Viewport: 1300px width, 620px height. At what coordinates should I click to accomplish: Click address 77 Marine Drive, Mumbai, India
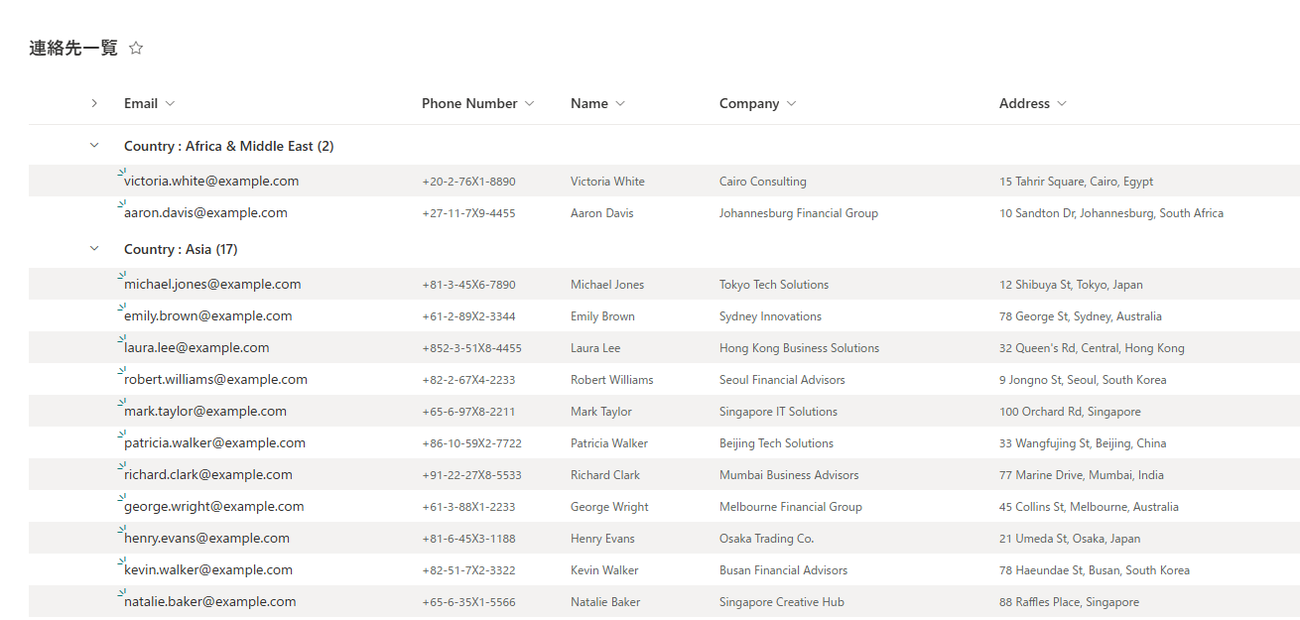(1082, 475)
